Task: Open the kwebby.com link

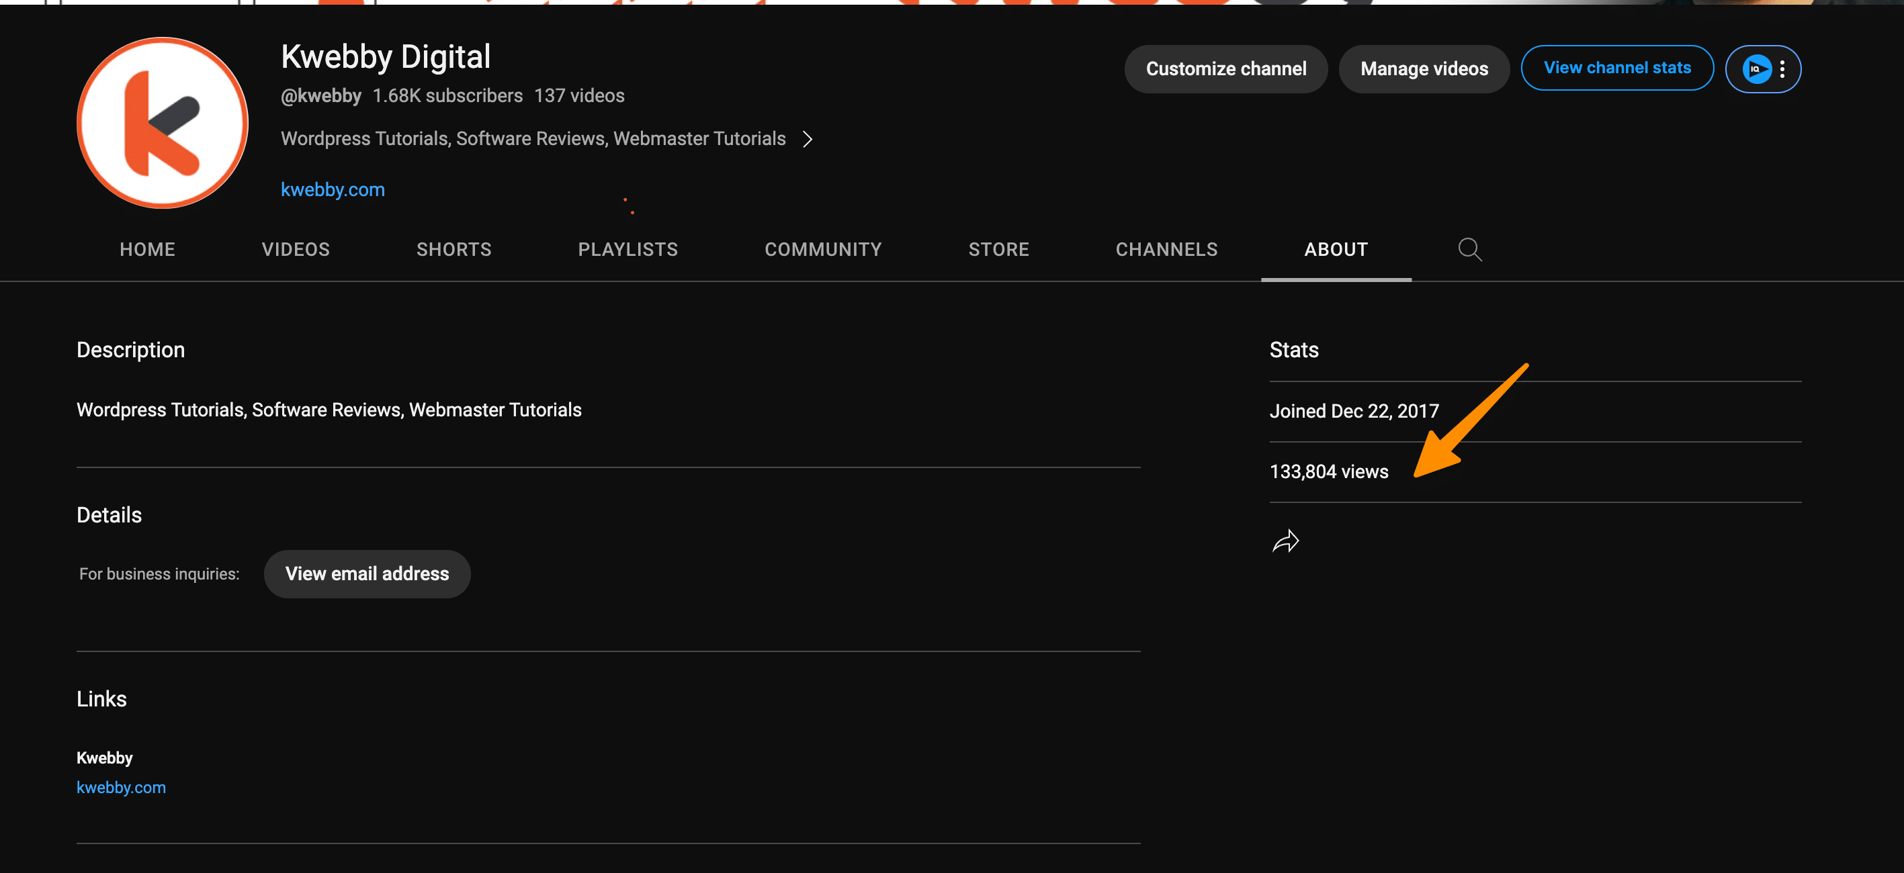Action: tap(334, 189)
